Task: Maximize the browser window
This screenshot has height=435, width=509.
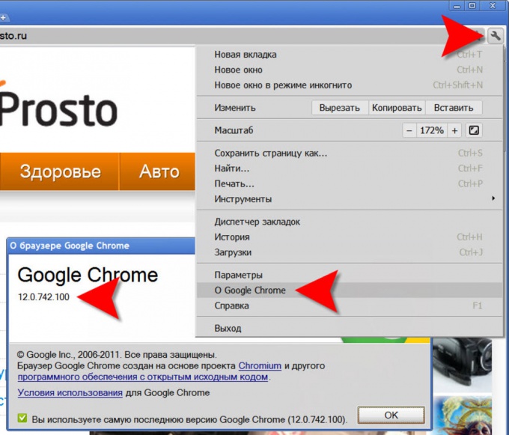Action: click(x=472, y=6)
